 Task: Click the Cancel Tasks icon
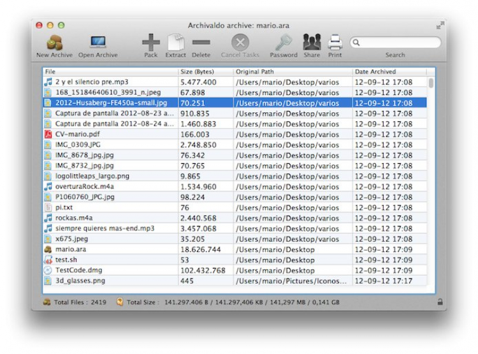pos(240,43)
